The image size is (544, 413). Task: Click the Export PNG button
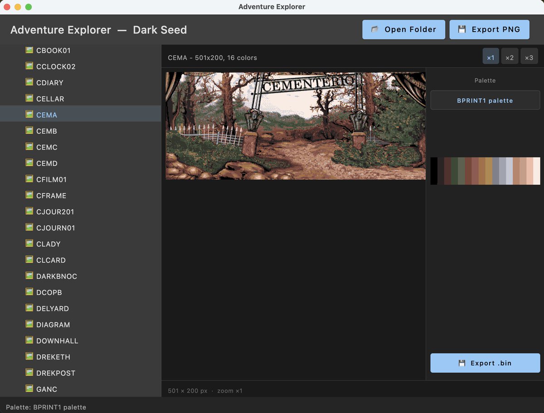click(490, 29)
